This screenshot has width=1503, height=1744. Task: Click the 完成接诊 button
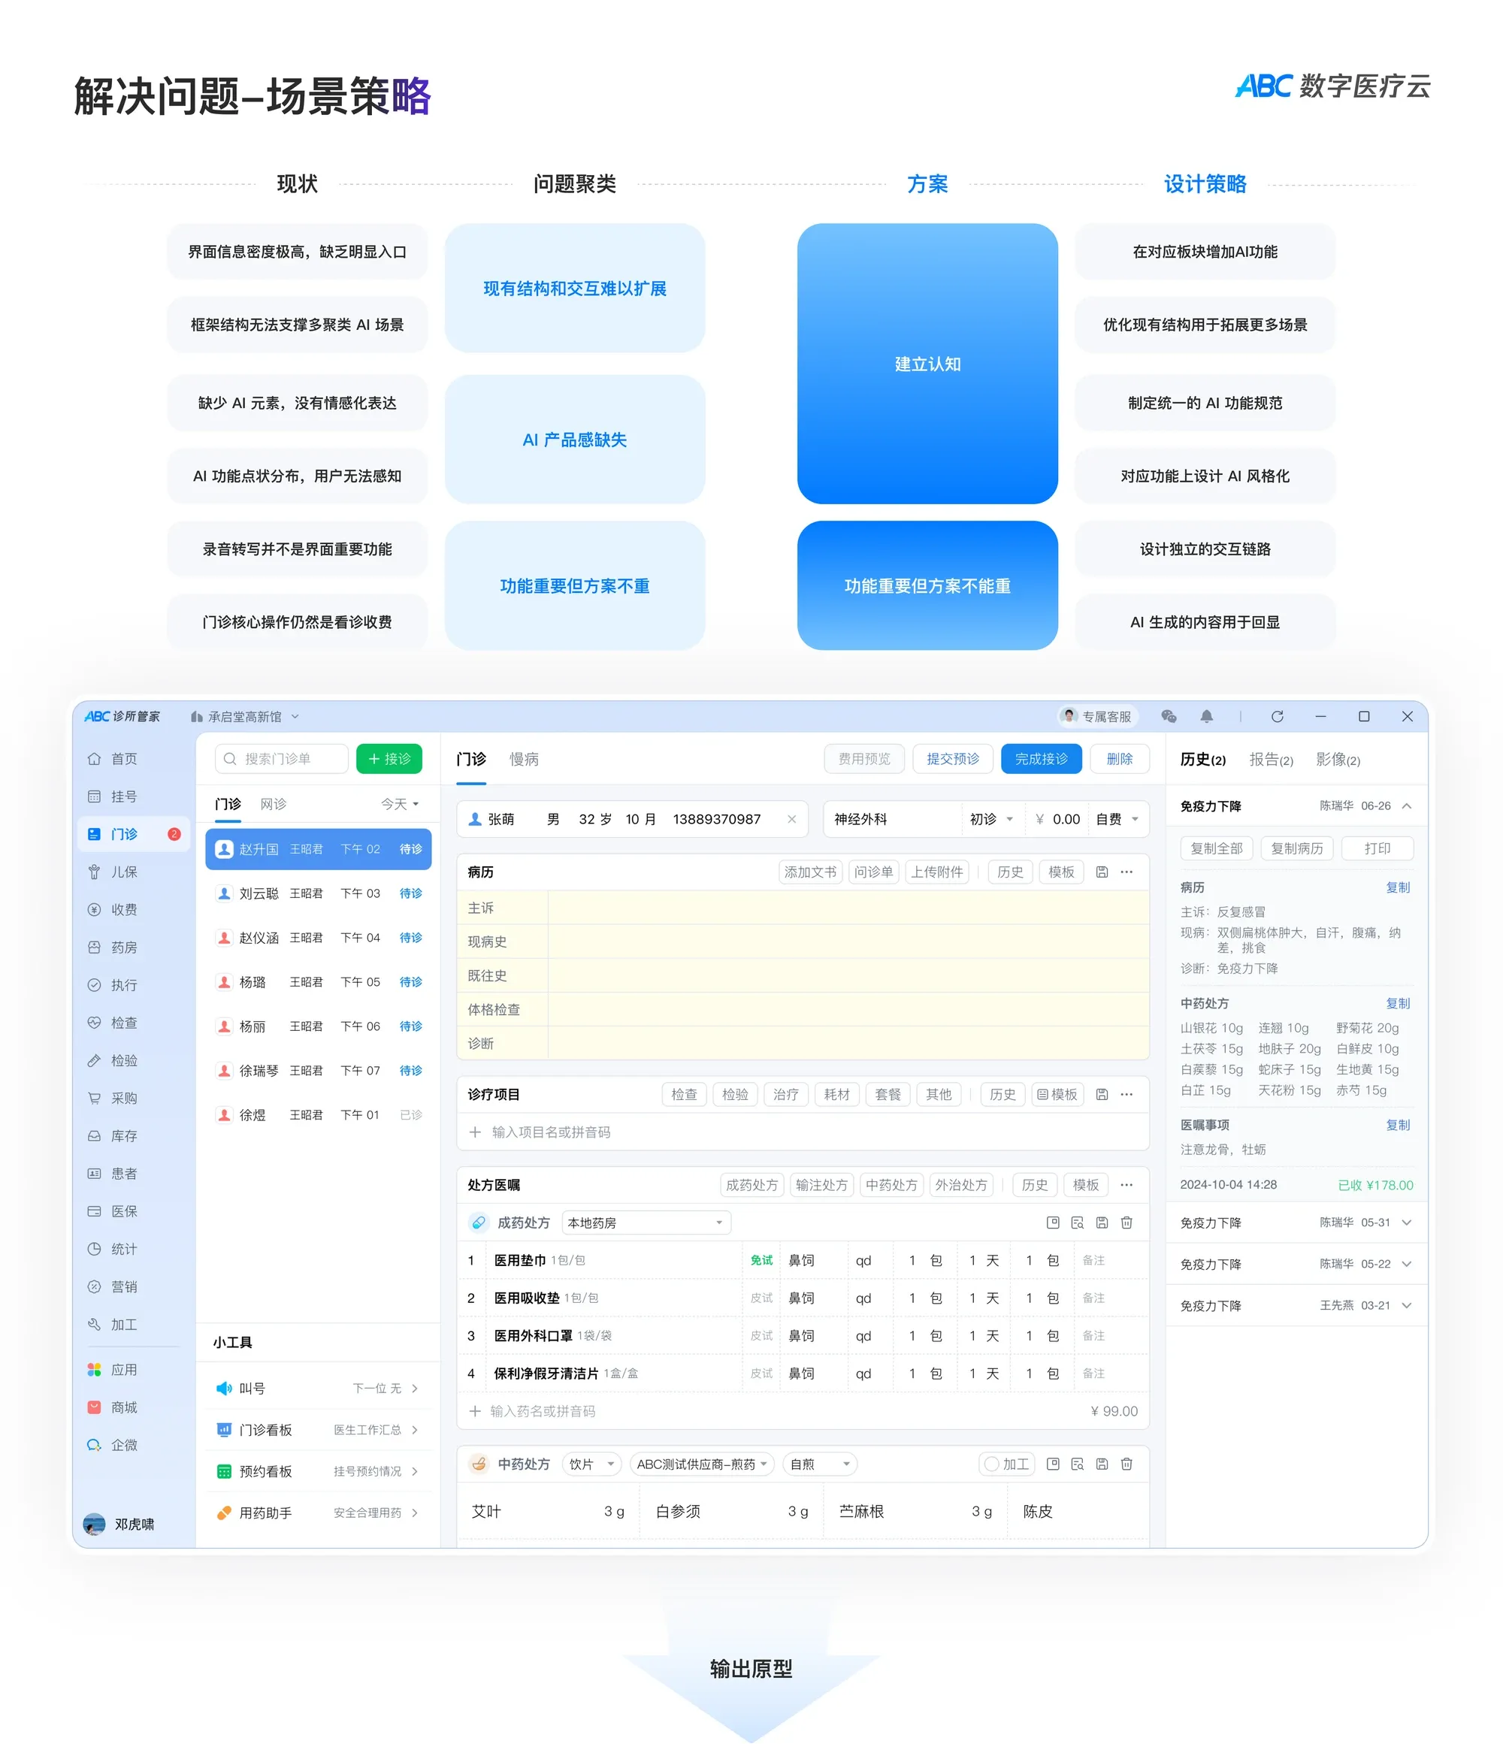[x=1041, y=758]
